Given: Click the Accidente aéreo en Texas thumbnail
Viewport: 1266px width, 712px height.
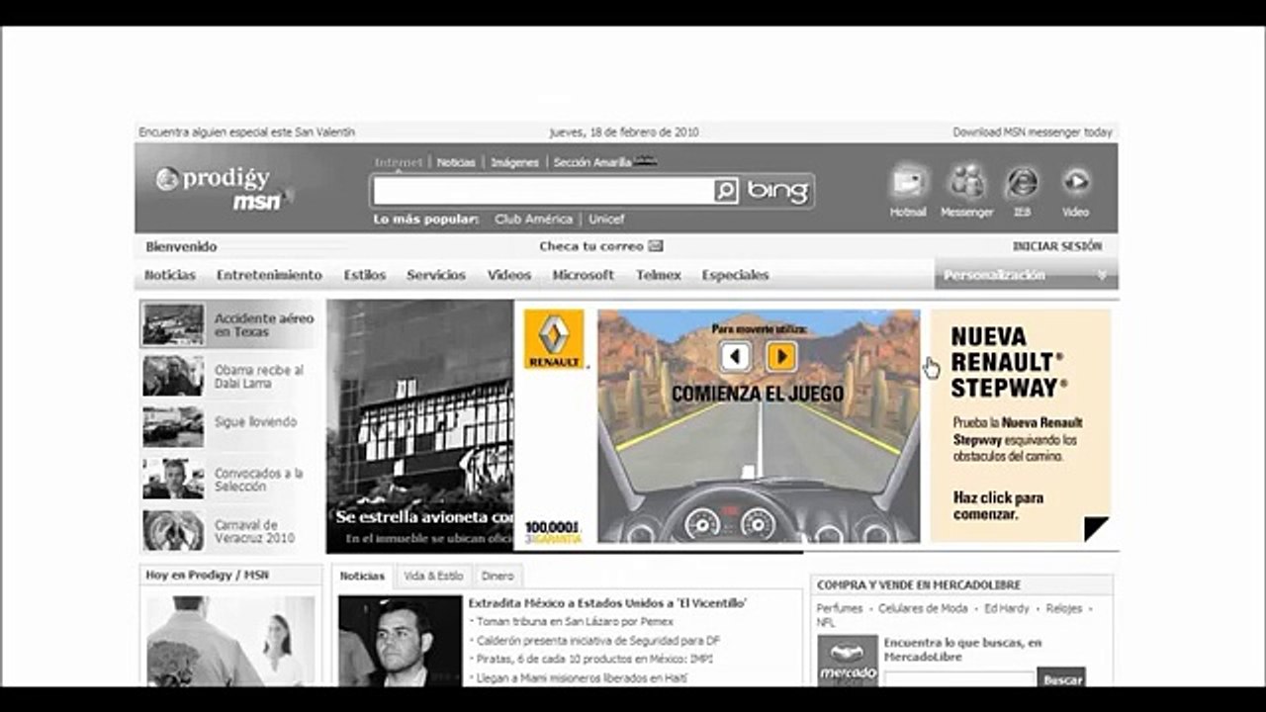Looking at the screenshot, I should 173,324.
